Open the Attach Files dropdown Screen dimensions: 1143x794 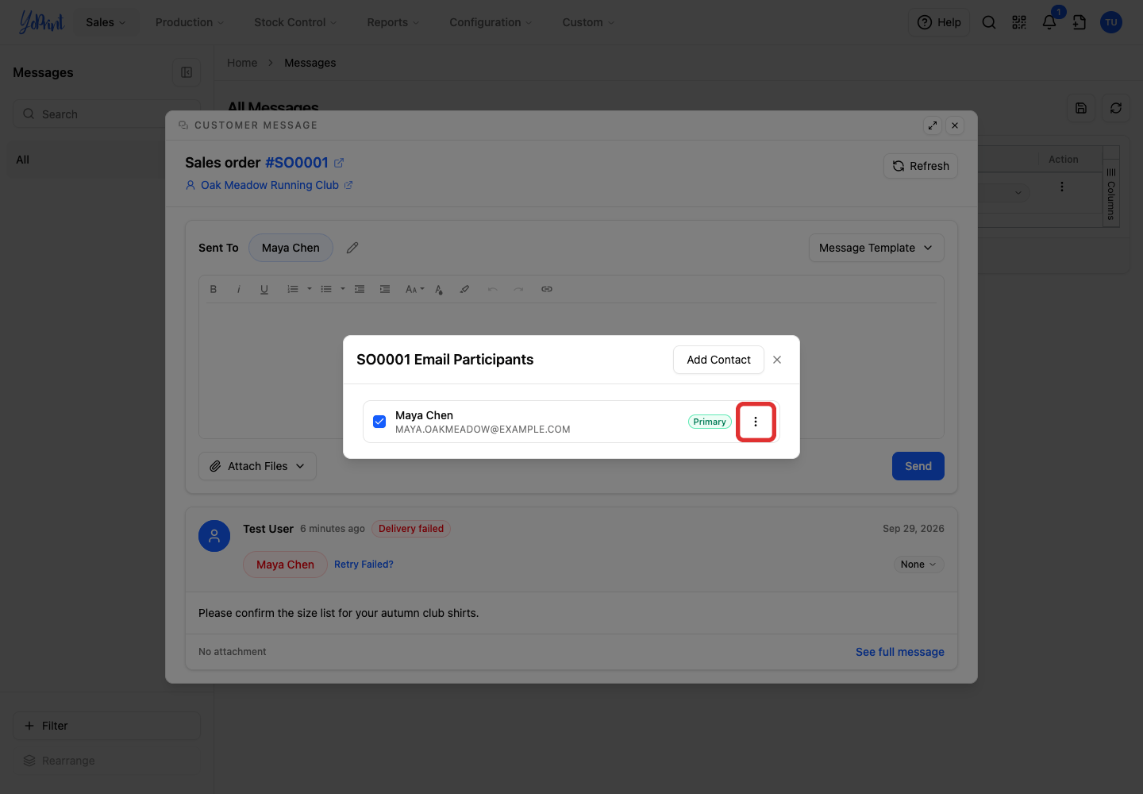point(257,466)
